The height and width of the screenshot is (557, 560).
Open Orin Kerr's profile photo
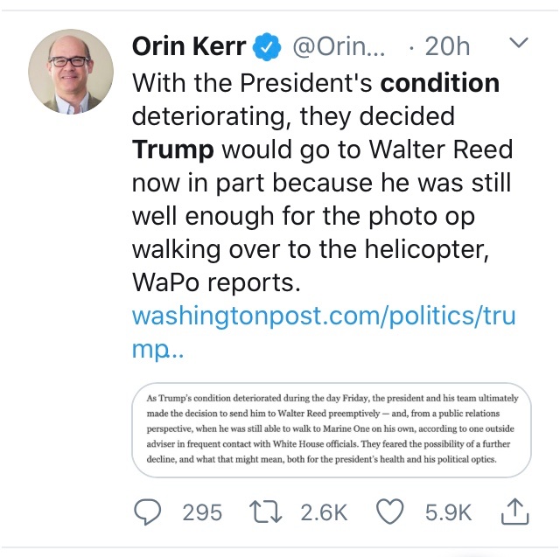click(x=72, y=73)
